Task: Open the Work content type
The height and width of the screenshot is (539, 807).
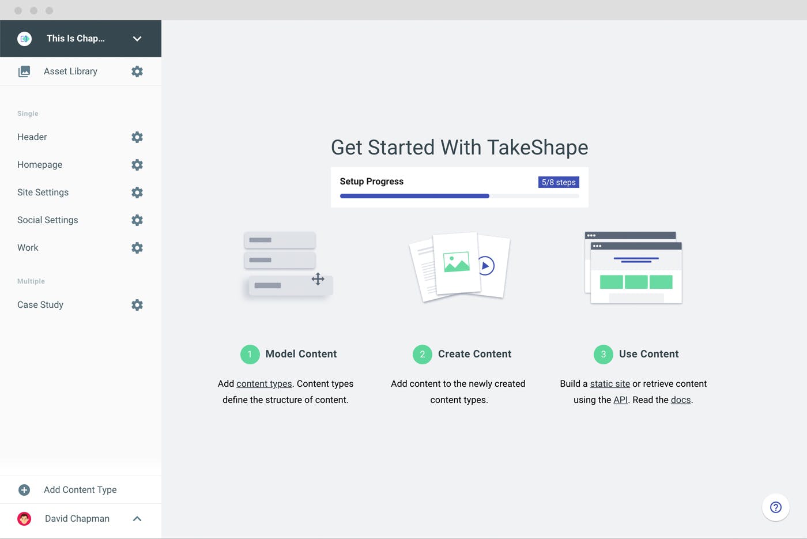Action: click(28, 248)
